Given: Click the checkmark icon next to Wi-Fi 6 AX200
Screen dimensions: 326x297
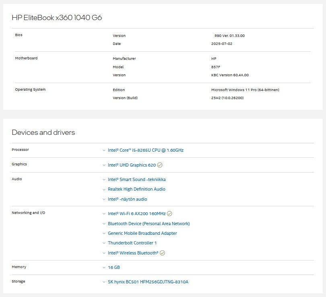Looking at the screenshot, I should [x=169, y=214].
